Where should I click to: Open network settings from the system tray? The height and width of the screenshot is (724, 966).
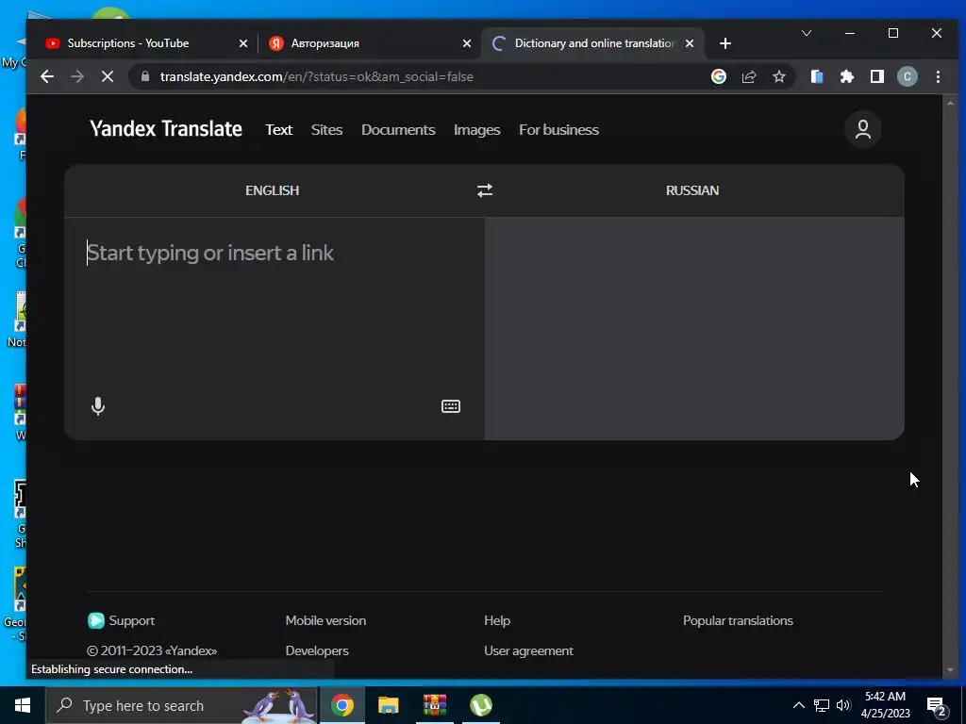[822, 705]
